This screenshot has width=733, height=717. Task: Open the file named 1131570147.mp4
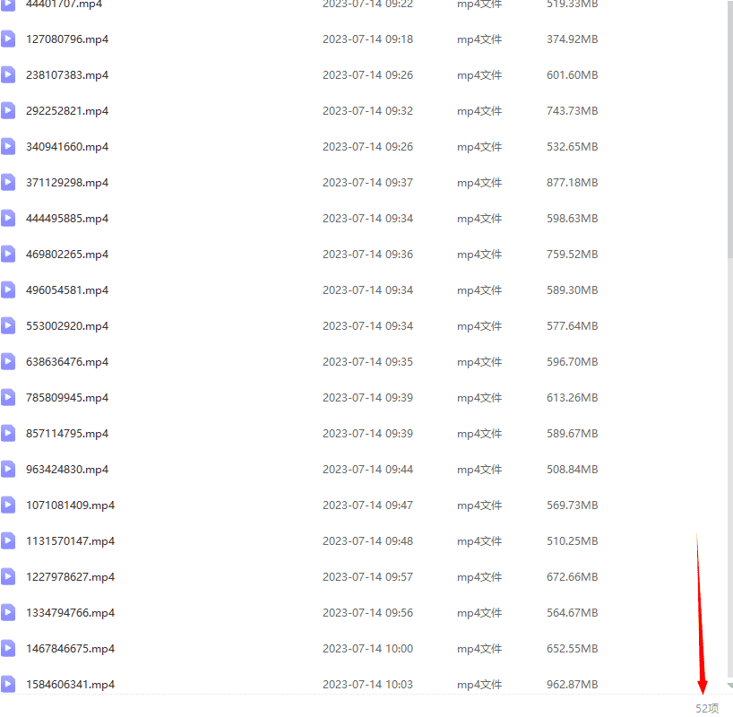[70, 541]
